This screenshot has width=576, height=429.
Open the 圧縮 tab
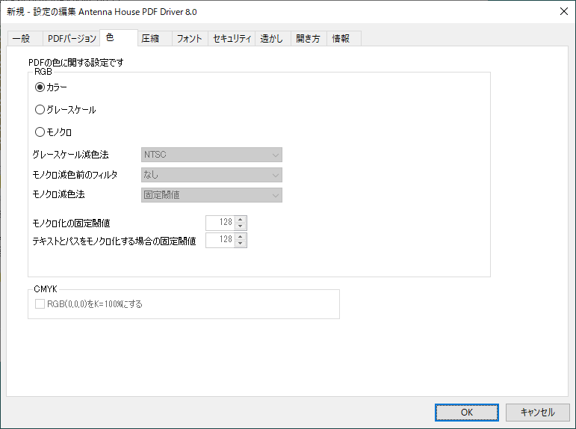(x=155, y=39)
